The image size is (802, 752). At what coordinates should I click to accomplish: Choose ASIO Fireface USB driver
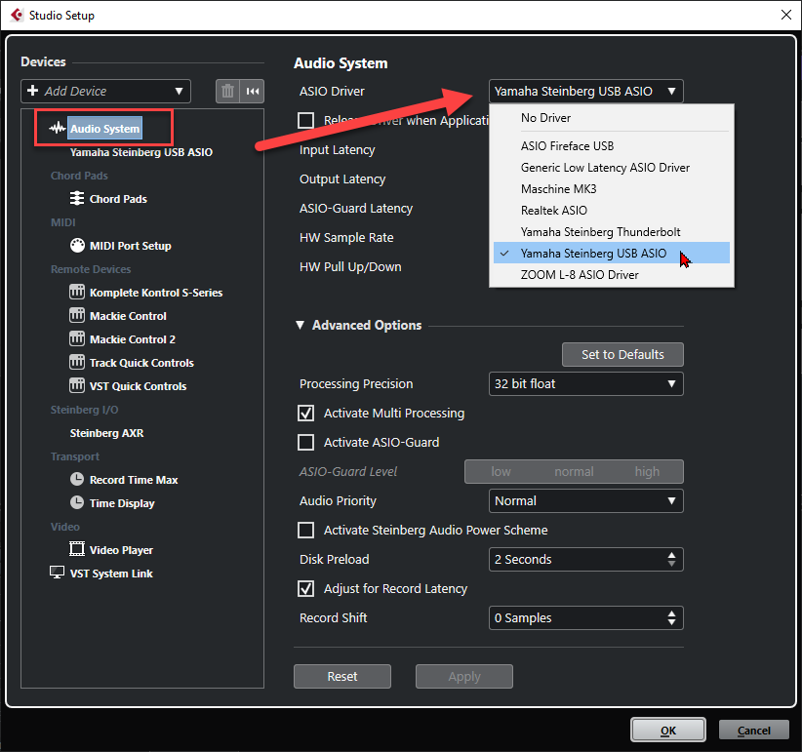point(612,146)
